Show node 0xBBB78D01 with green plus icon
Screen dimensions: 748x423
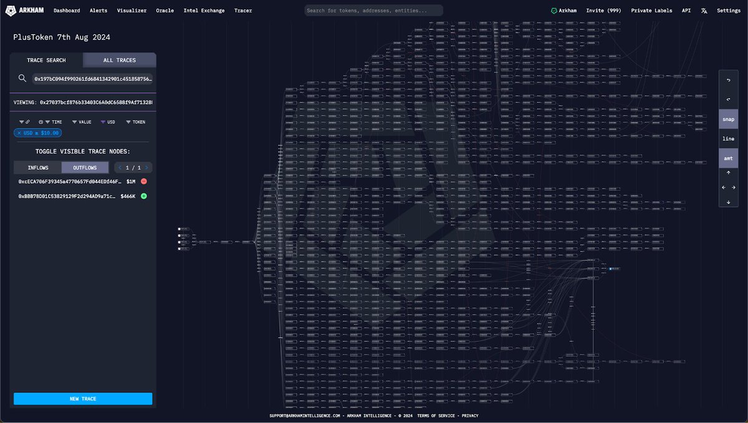[144, 196]
